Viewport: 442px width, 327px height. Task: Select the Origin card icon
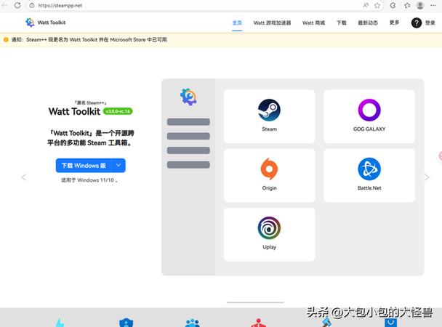pos(269,169)
